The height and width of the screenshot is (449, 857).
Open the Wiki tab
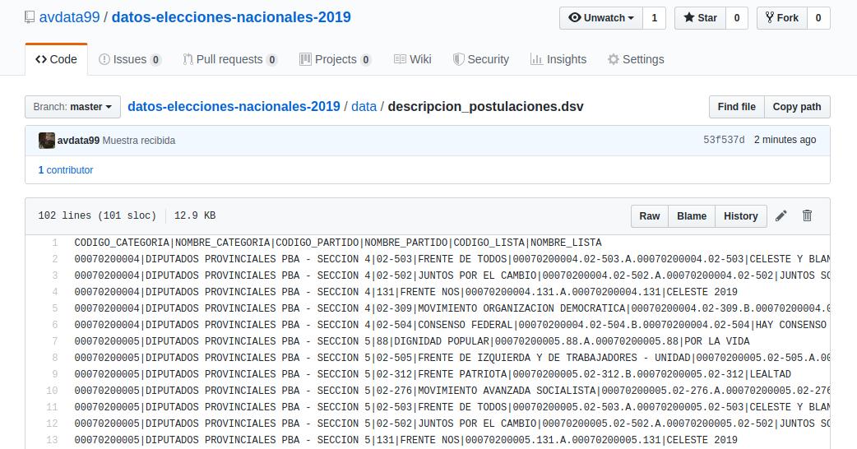click(x=413, y=59)
